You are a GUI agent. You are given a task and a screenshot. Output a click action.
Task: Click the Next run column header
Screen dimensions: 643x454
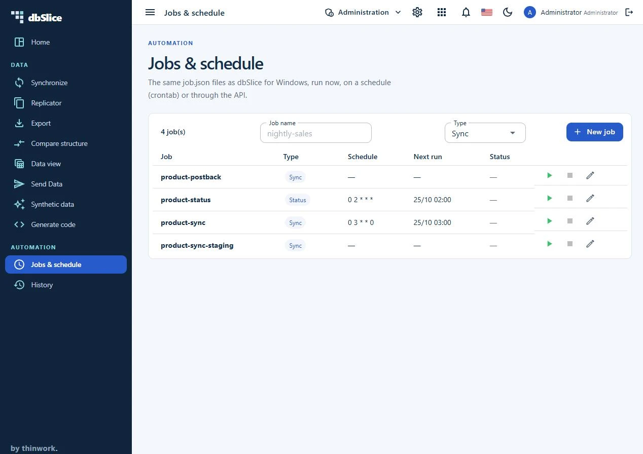pyautogui.click(x=428, y=157)
